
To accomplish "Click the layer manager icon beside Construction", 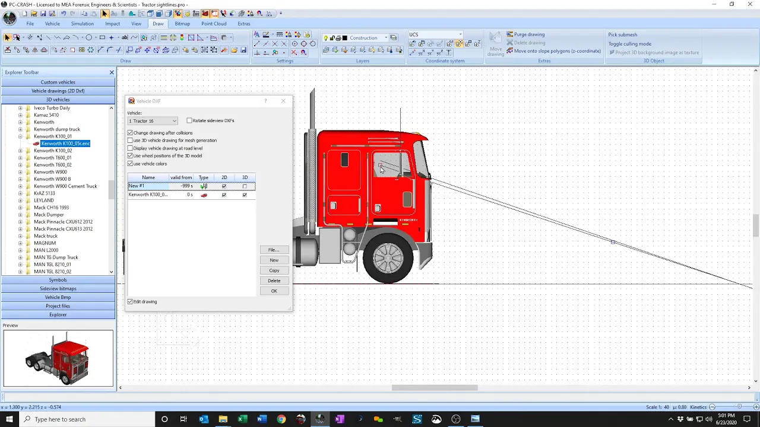I will (x=393, y=37).
